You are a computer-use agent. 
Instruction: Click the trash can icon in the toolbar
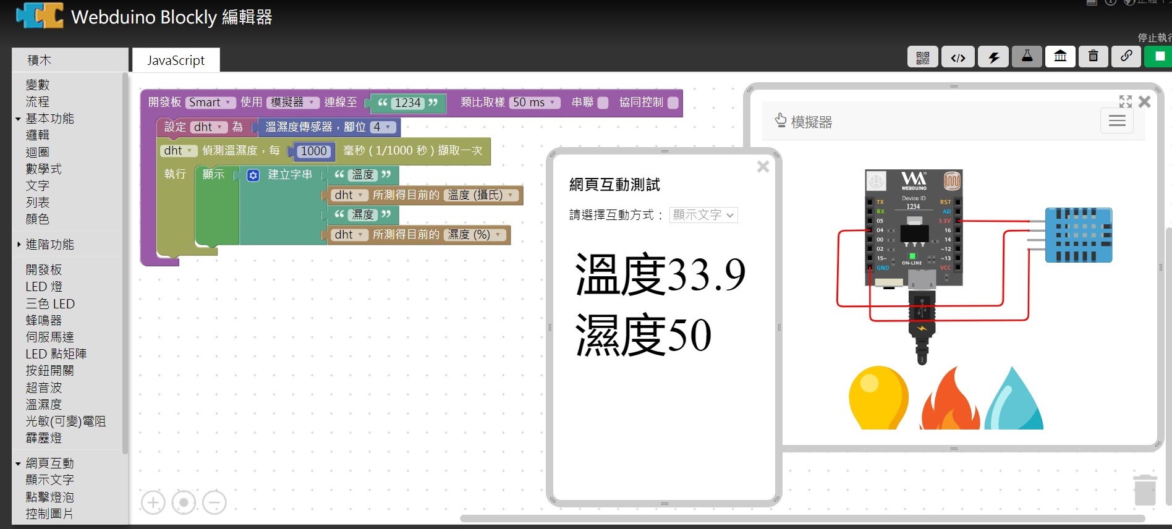(1093, 57)
